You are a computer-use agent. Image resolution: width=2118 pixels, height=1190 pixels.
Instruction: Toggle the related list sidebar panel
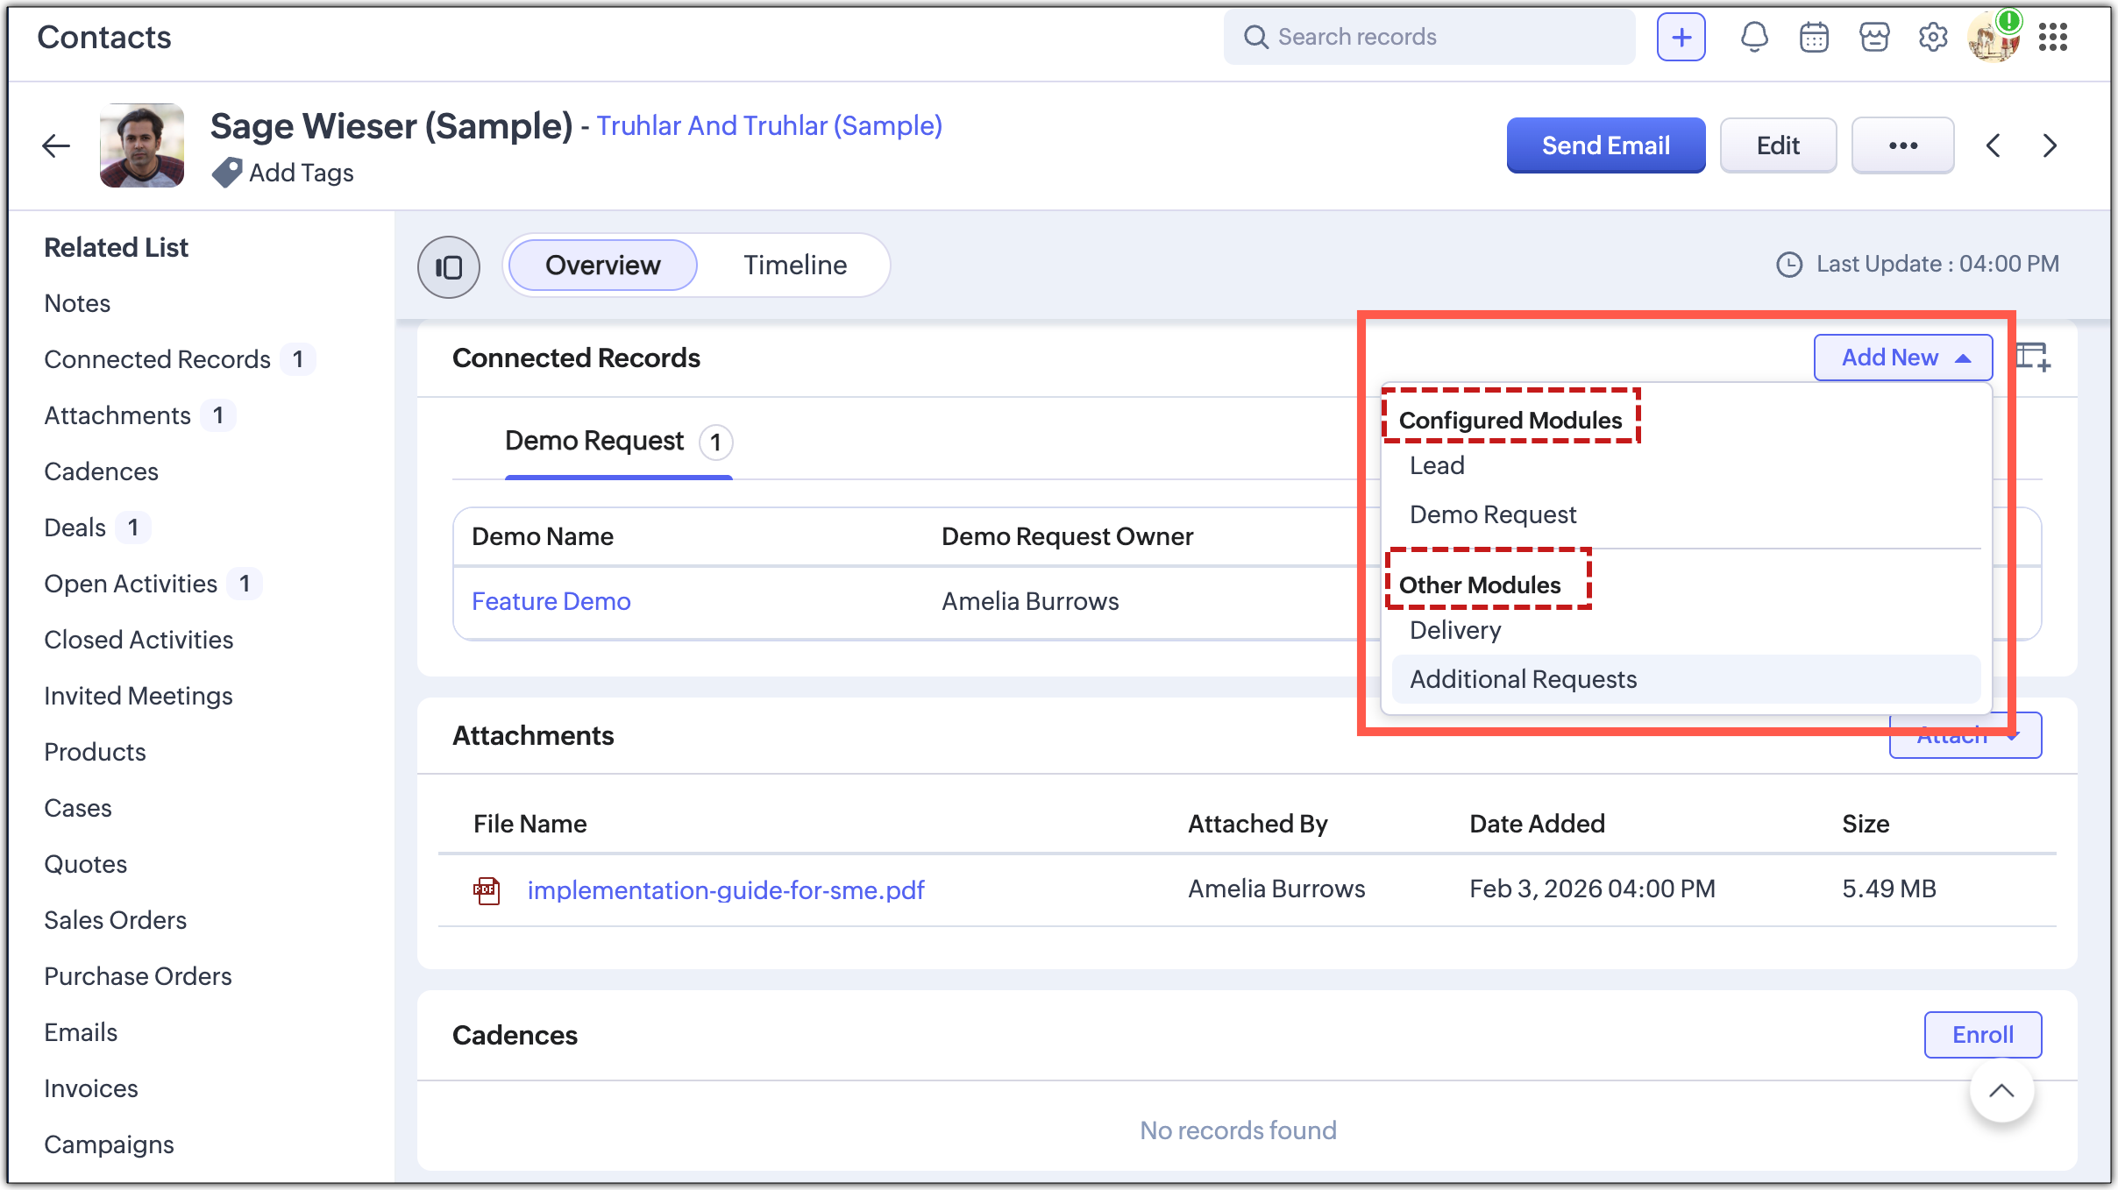[x=449, y=266]
